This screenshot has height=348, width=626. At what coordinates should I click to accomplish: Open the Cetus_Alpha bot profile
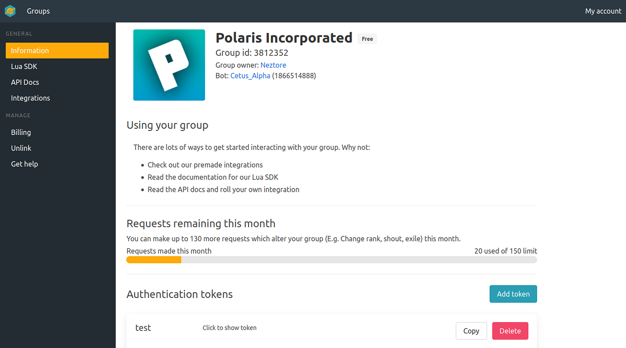[250, 76]
